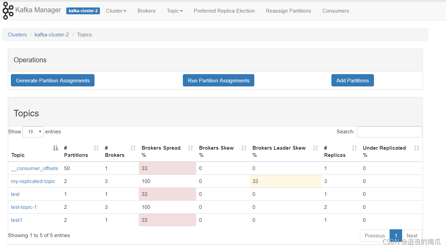Sort by # Replicas column icon
This screenshot has width=446, height=248.
(x=354, y=148)
